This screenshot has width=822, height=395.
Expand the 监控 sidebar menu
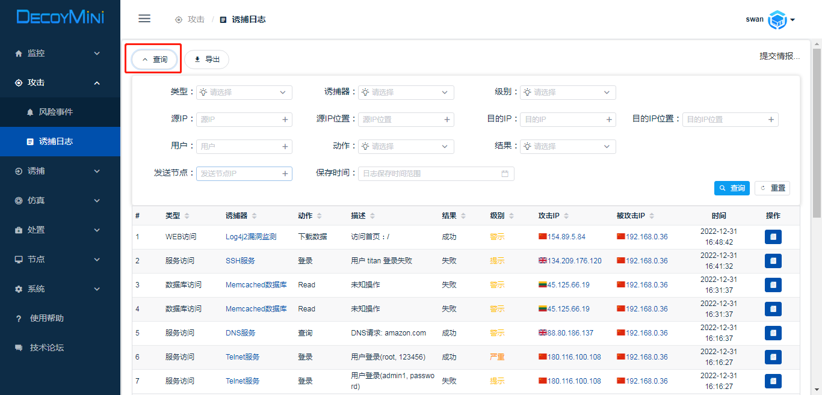point(60,53)
